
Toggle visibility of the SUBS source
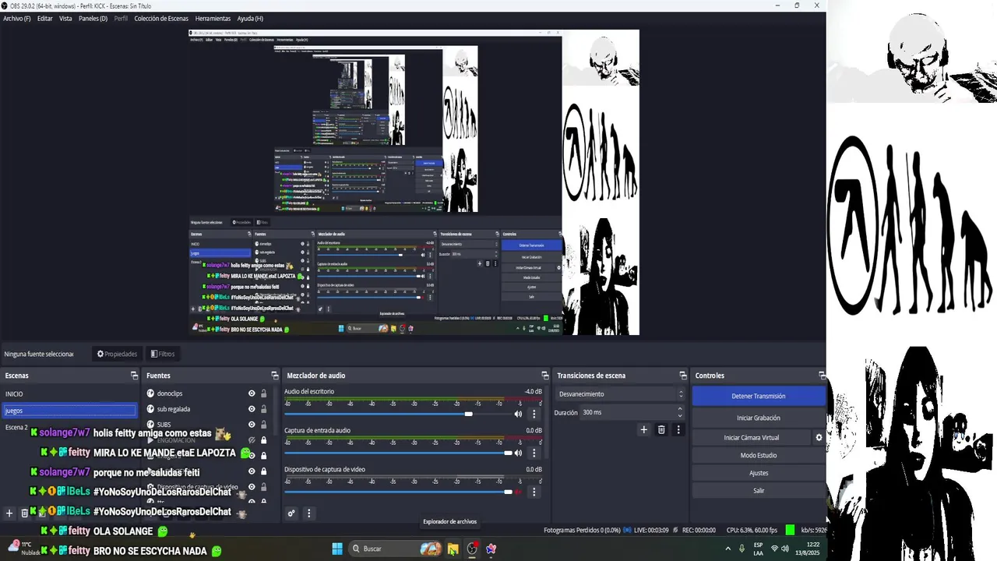click(252, 425)
